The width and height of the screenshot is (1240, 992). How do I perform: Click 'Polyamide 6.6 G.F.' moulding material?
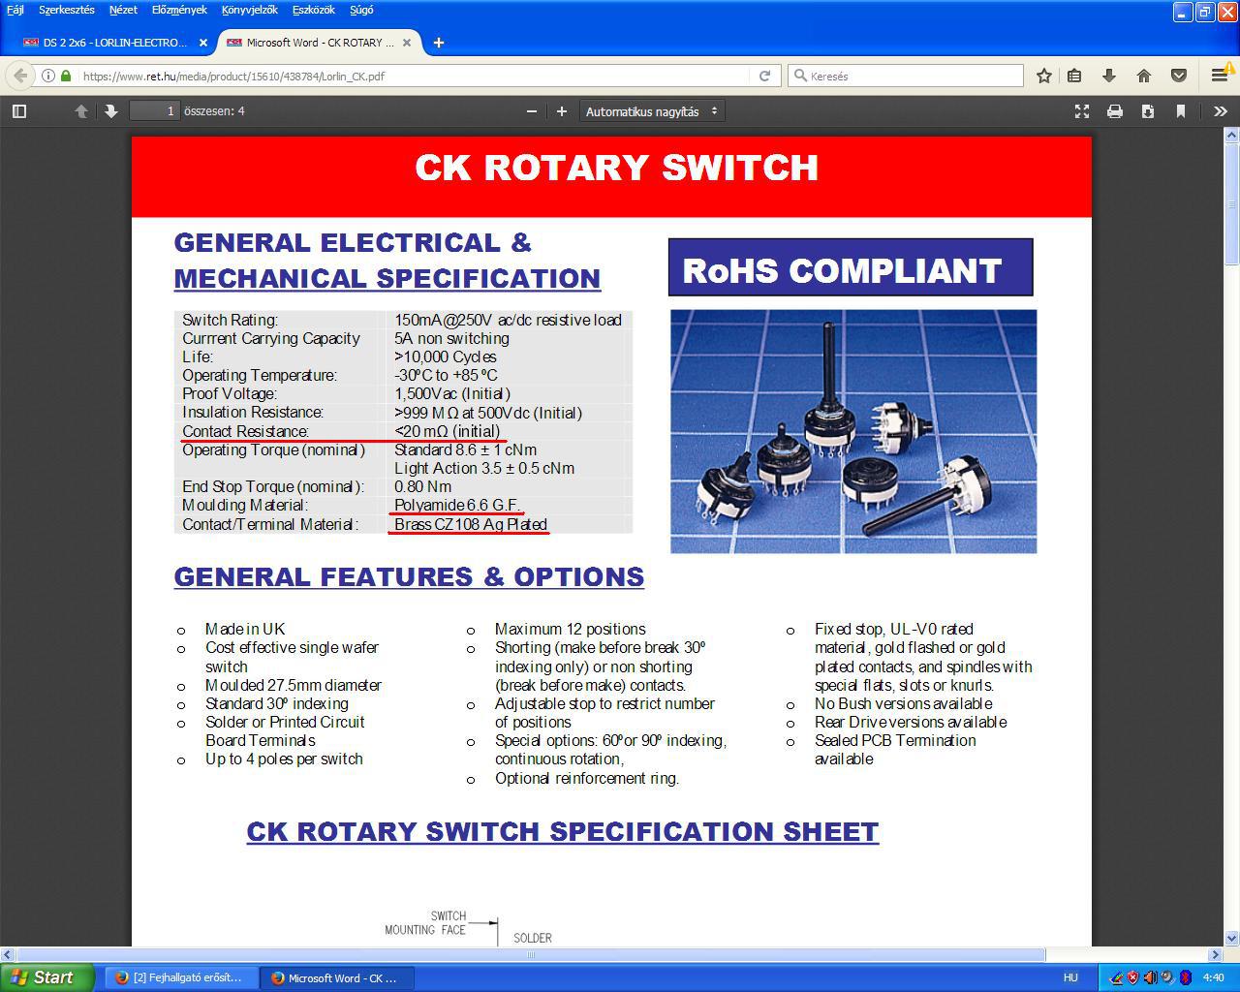pos(457,505)
